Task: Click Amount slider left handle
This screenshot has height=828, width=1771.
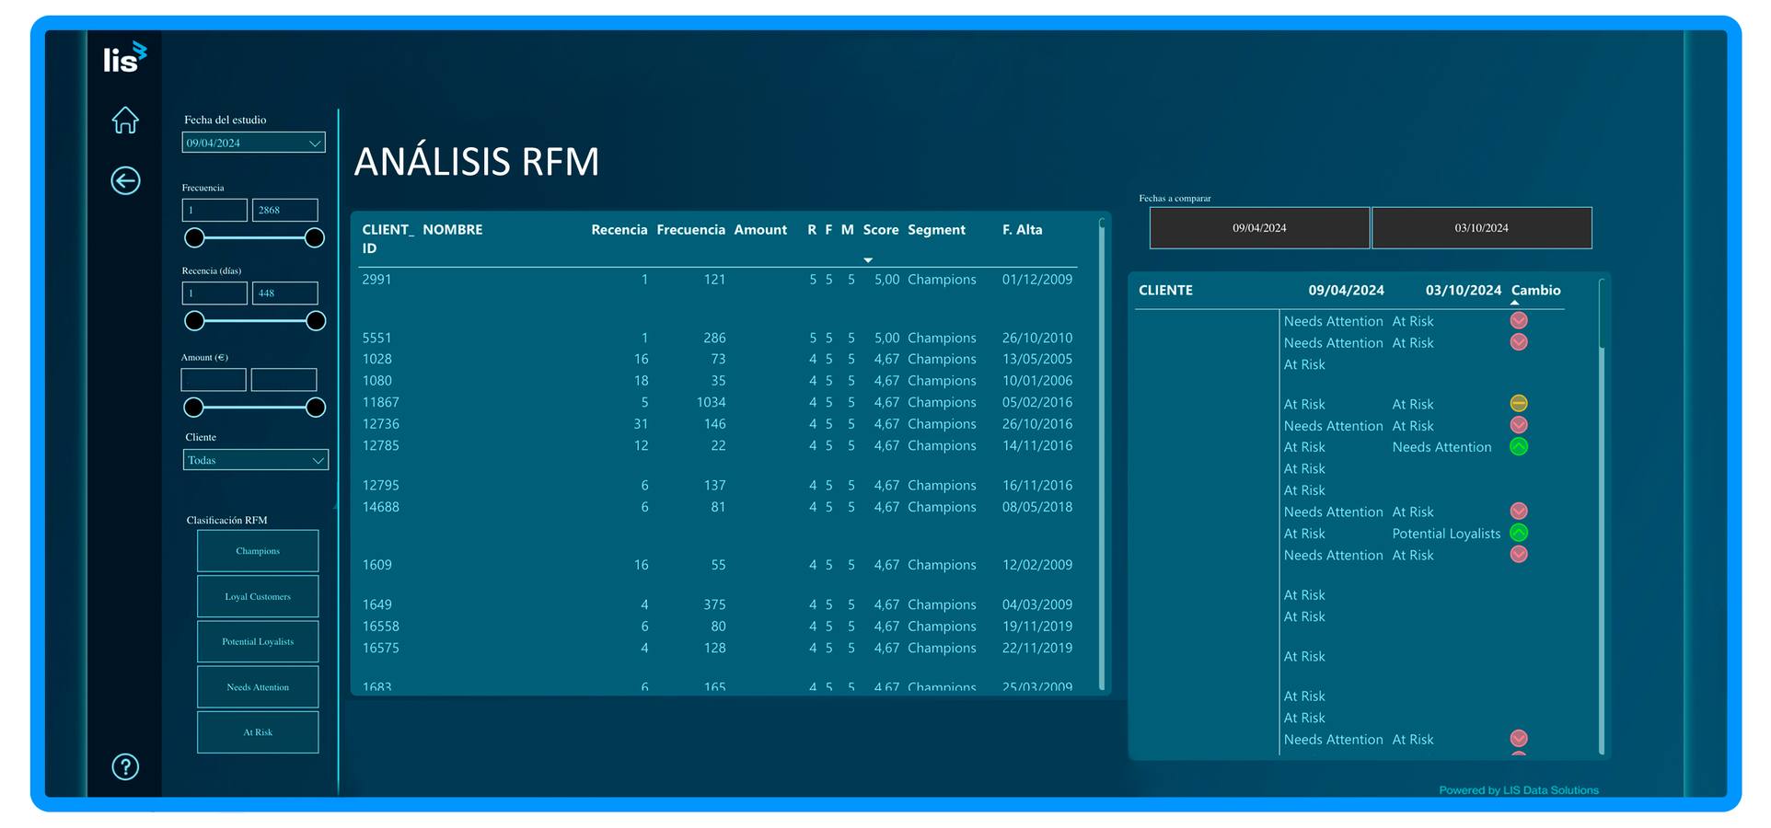Action: [x=193, y=408]
